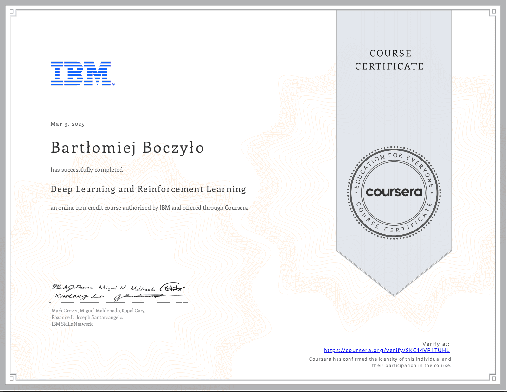507x392 pixels.
Task: Select the bottom-left corner ornament mark
Action: coord(11,379)
